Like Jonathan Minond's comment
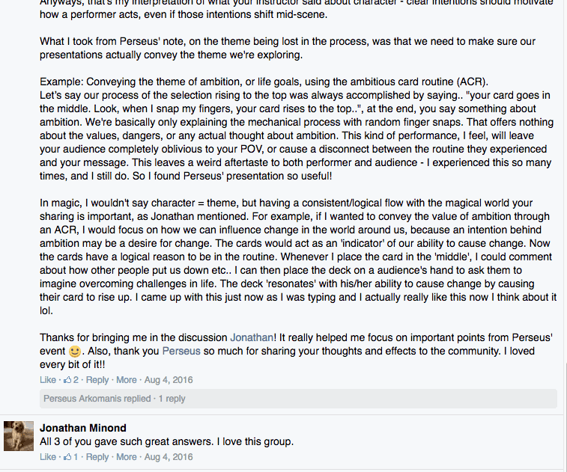 pyautogui.click(x=48, y=457)
